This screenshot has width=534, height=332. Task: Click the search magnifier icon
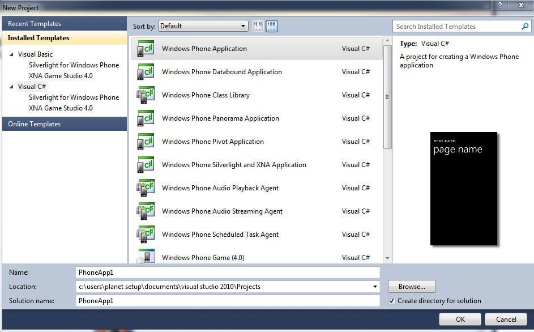point(525,26)
